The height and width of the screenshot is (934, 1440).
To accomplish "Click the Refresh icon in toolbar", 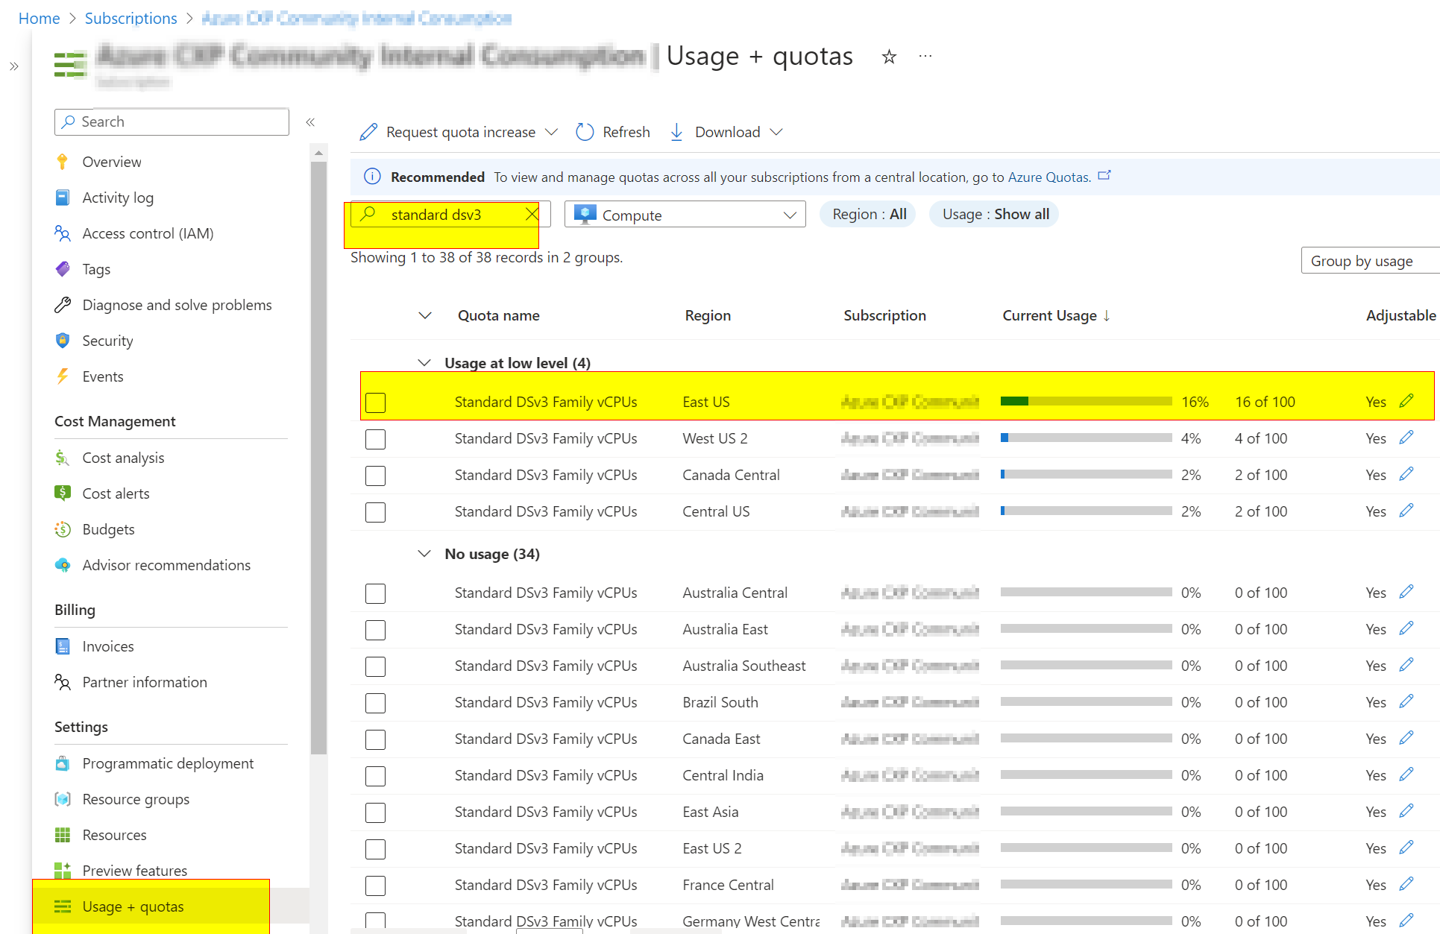I will click(x=585, y=132).
